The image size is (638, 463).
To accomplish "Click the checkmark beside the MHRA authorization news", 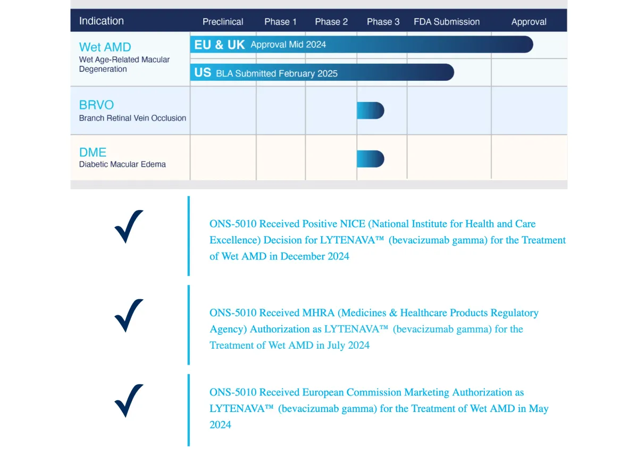I will [x=129, y=316].
